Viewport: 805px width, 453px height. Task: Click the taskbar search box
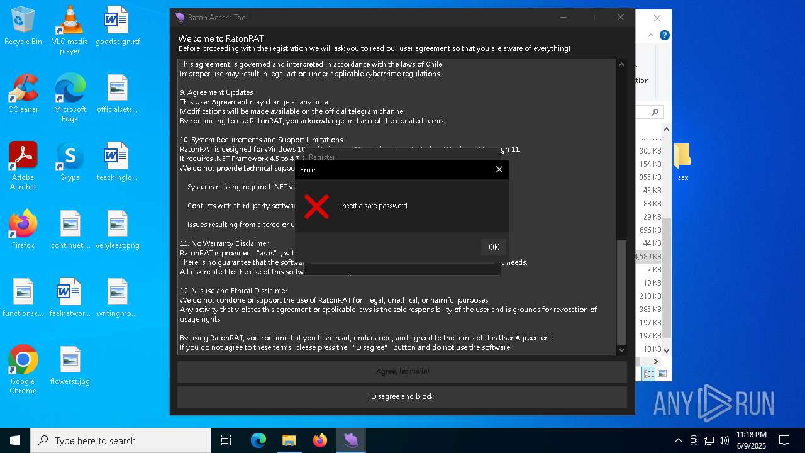point(121,440)
